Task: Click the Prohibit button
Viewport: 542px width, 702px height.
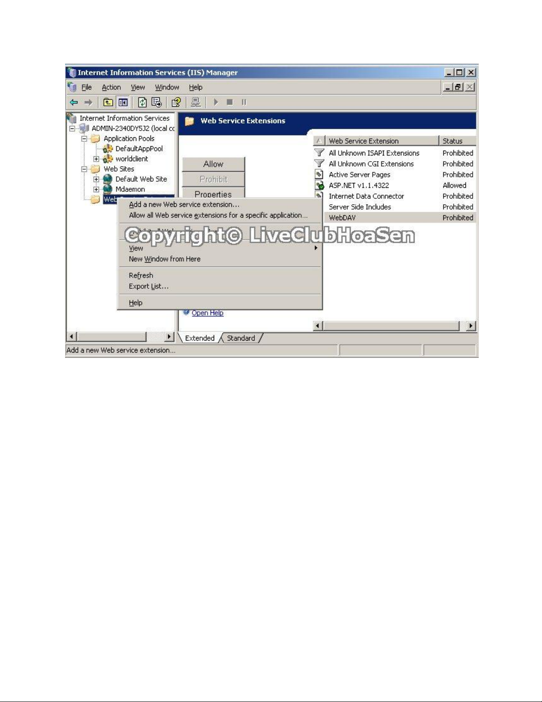Action: (x=213, y=179)
